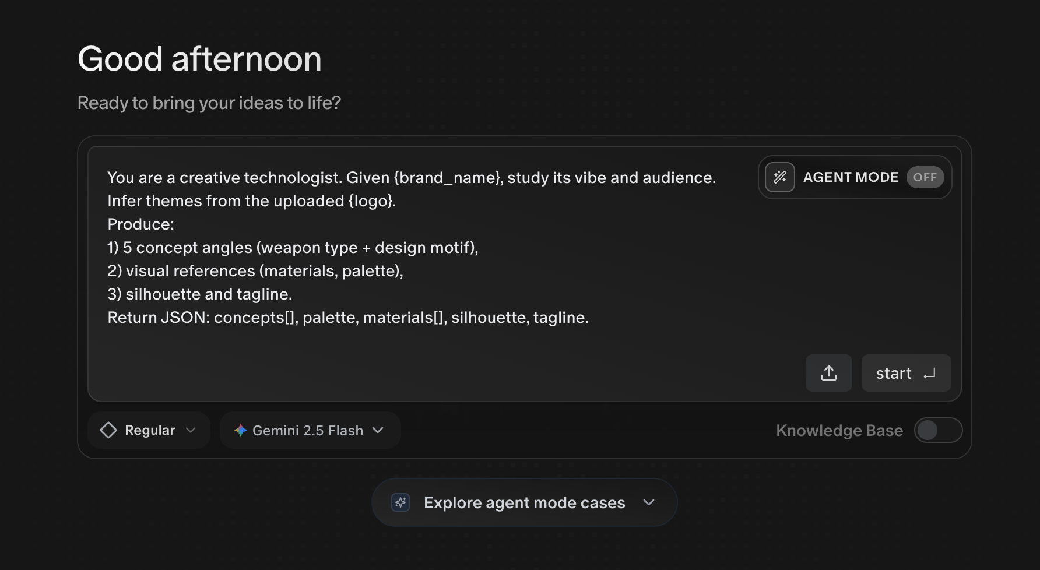
Task: Click the Good afternoon heading
Action: pyautogui.click(x=199, y=59)
